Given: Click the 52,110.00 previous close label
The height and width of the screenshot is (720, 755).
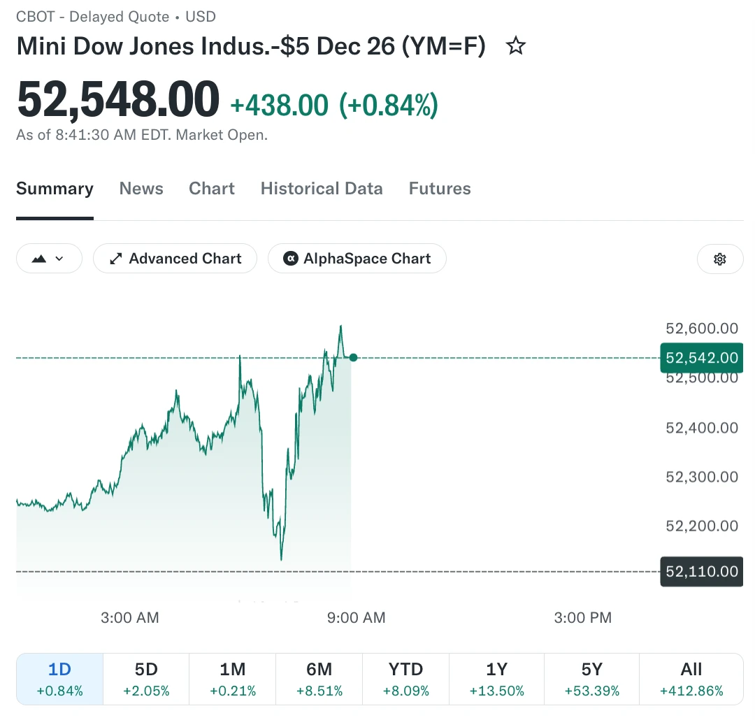Looking at the screenshot, I should click(x=702, y=572).
